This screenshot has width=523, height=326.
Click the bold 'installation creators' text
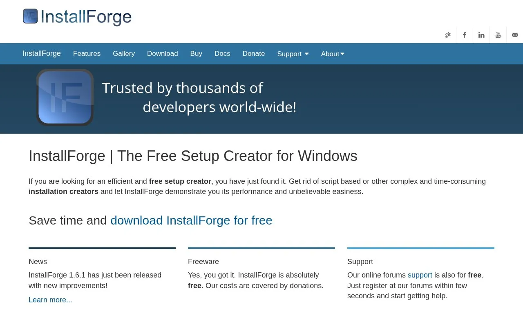[63, 192]
